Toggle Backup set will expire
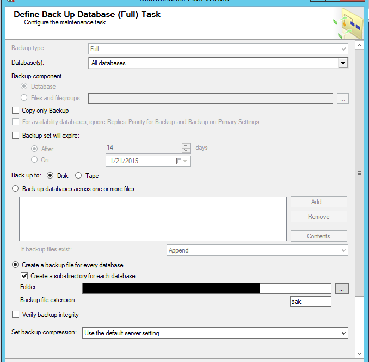This screenshot has width=369, height=362. click(x=15, y=136)
